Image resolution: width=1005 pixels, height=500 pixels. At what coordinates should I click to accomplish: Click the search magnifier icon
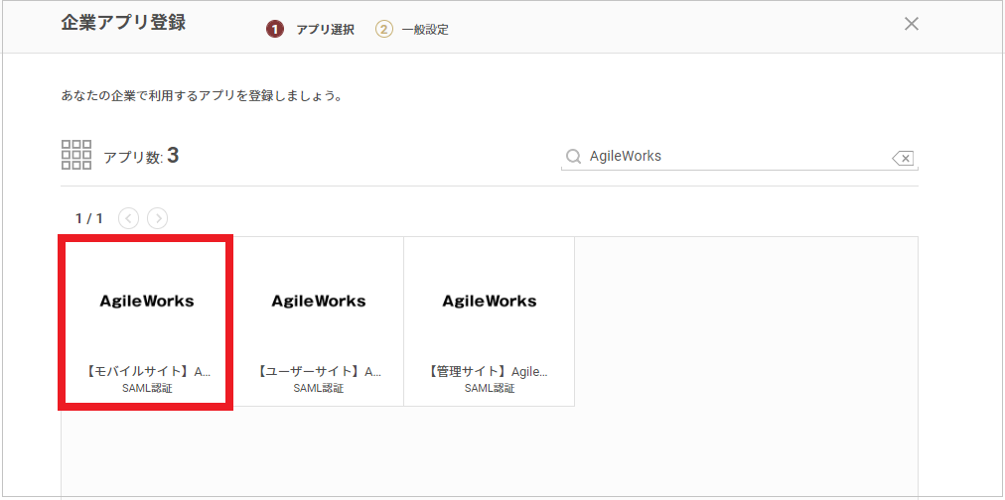(x=574, y=156)
